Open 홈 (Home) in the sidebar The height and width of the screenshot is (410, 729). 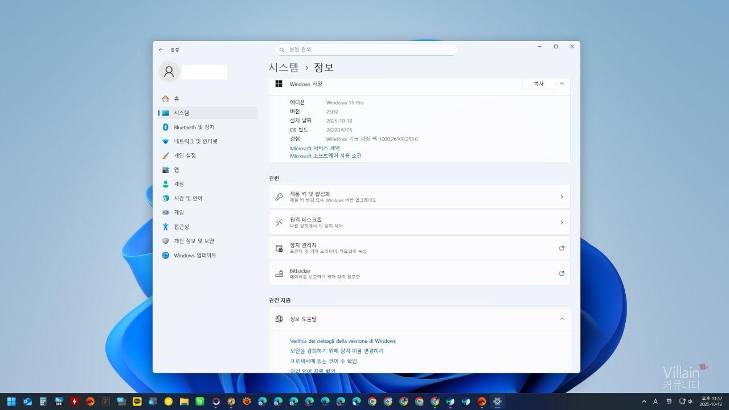pyautogui.click(x=176, y=99)
